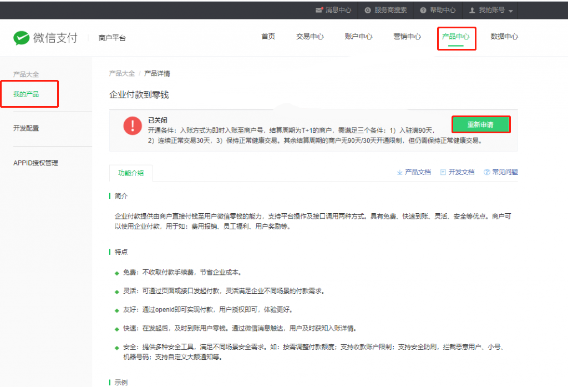This screenshot has height=387, width=568.
Task: Click the FAQ question mark icon
Action: [x=486, y=172]
